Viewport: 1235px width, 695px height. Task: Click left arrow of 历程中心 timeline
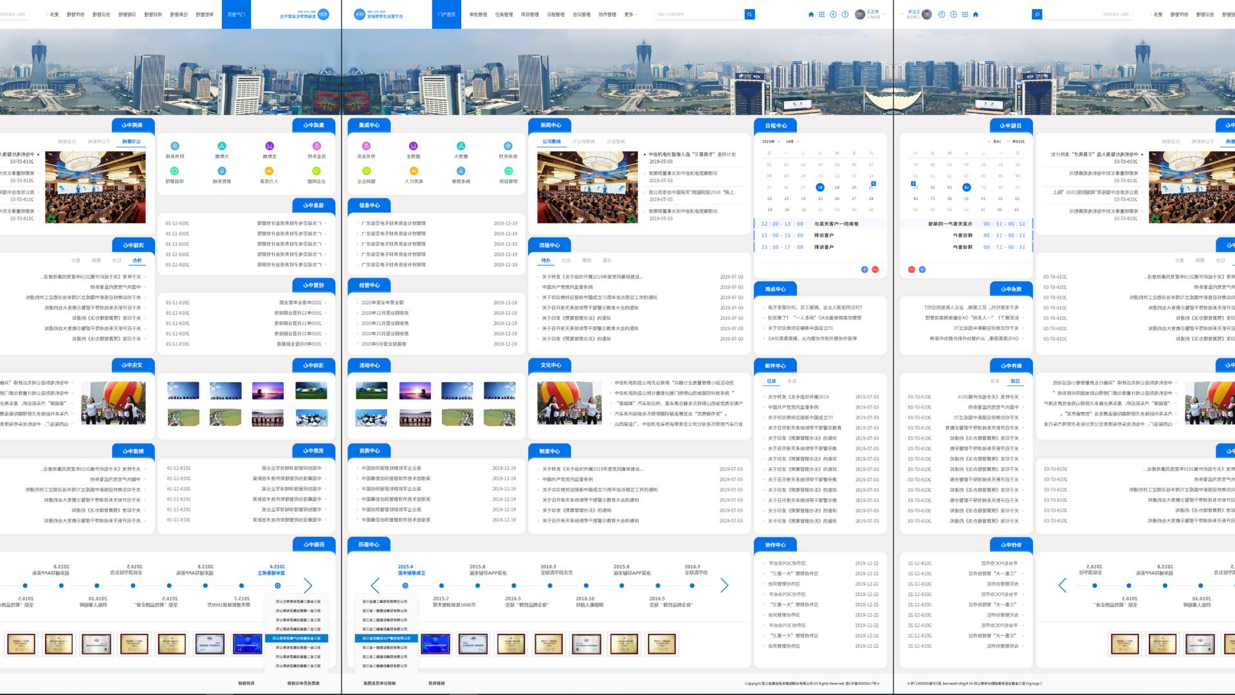point(376,585)
